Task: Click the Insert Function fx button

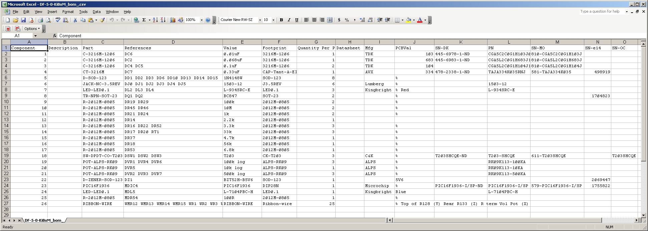Action: coord(55,36)
